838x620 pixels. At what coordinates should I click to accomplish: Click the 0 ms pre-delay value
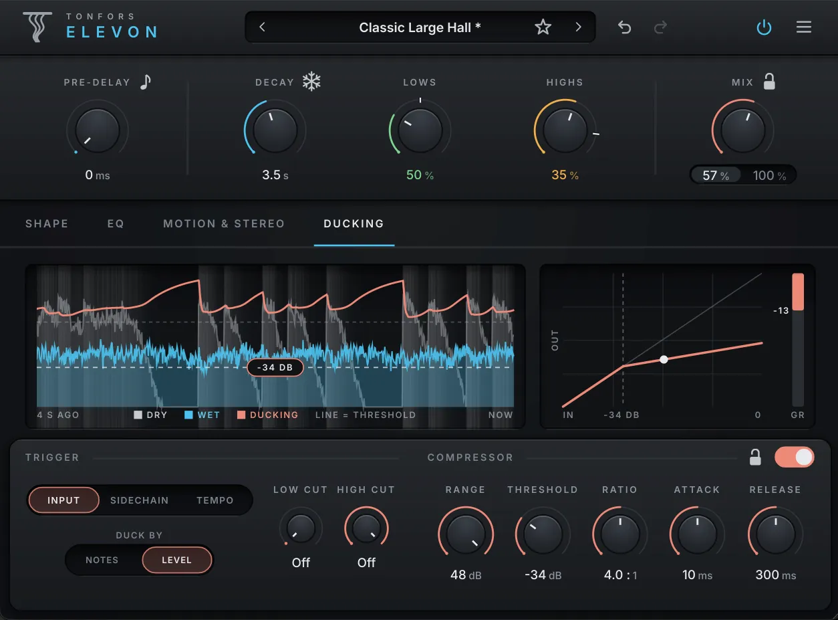tap(98, 175)
